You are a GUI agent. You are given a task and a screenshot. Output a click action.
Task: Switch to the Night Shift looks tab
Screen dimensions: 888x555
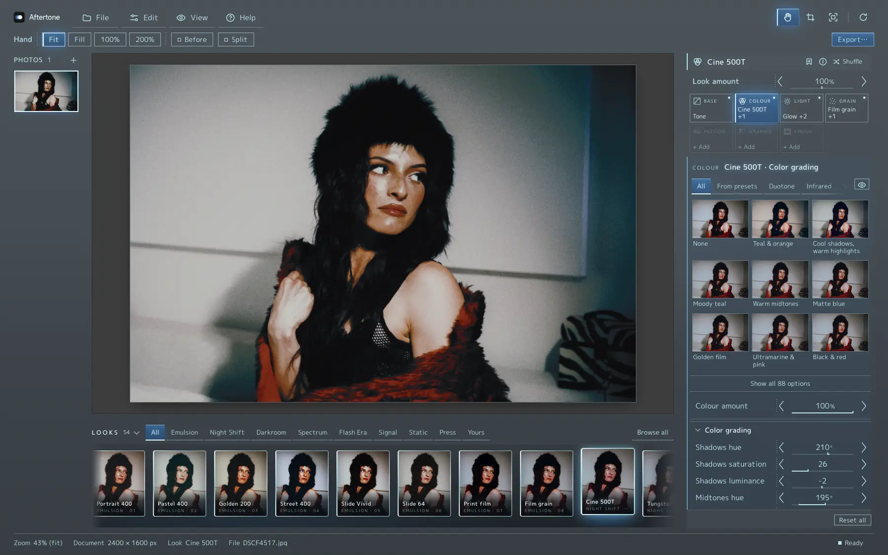[x=227, y=433]
